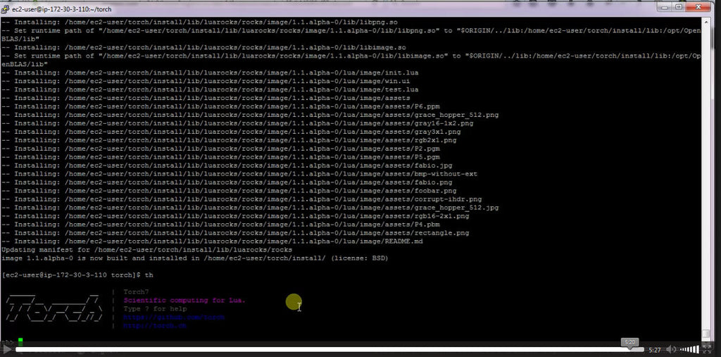
Task: Open the https://torch.ch link
Action: 154,326
